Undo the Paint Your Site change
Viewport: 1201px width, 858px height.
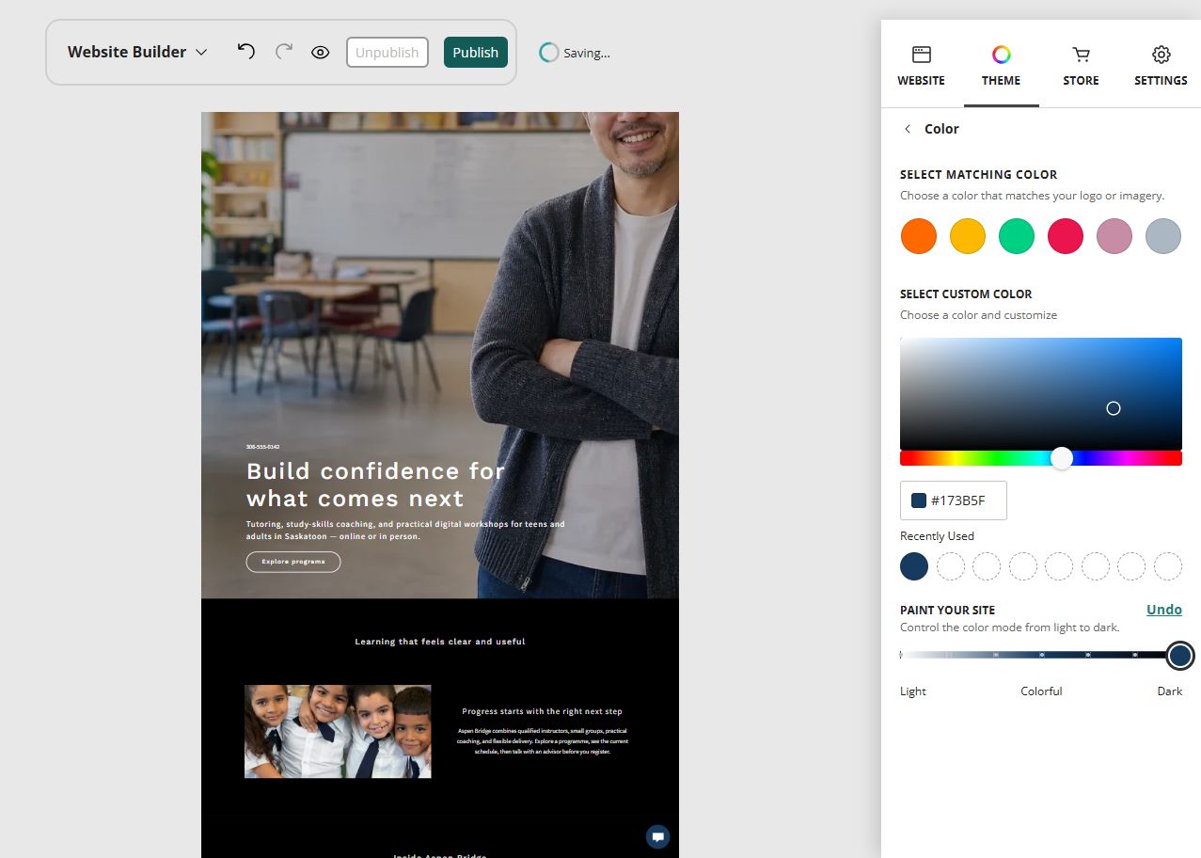(1164, 610)
